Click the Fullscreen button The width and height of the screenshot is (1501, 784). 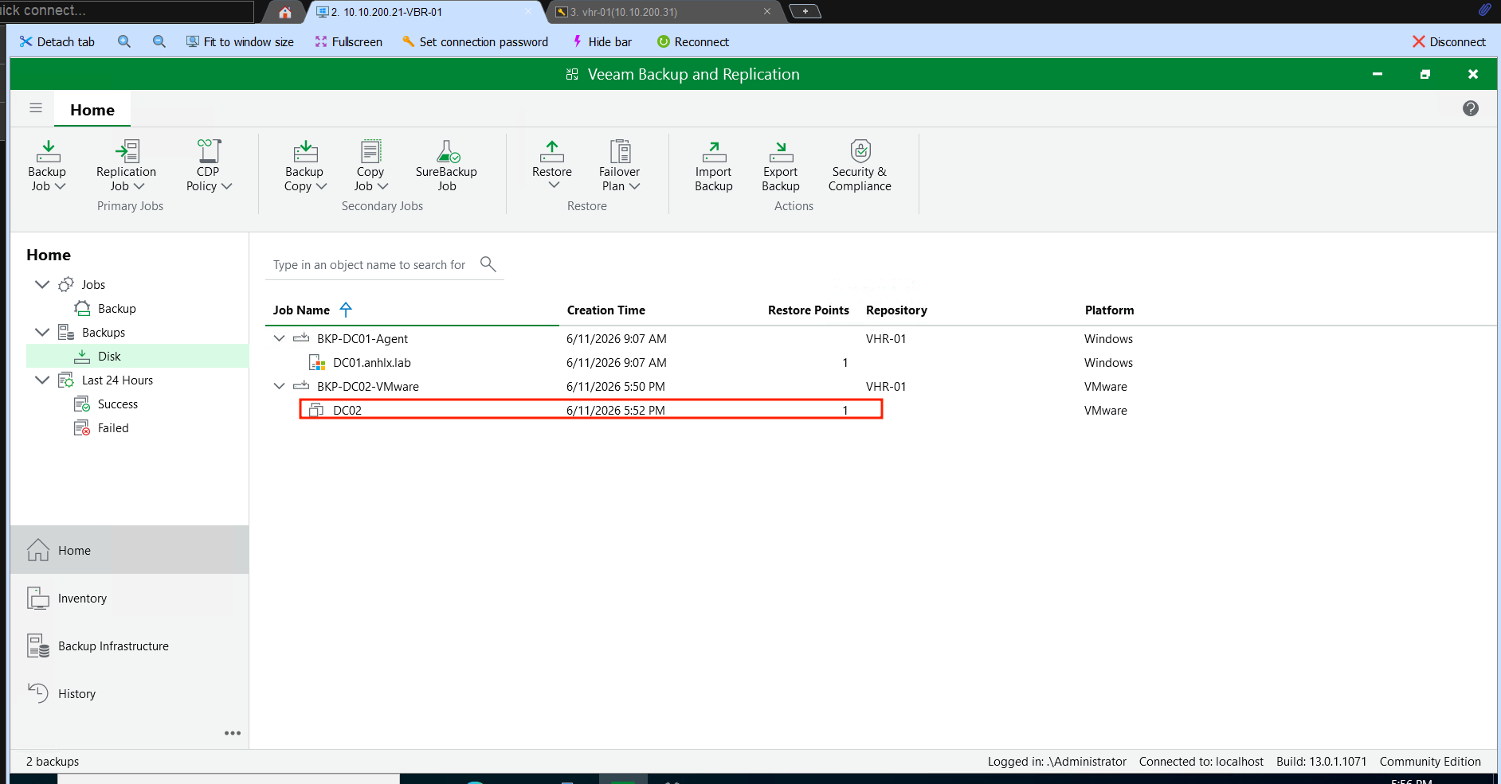(x=348, y=41)
